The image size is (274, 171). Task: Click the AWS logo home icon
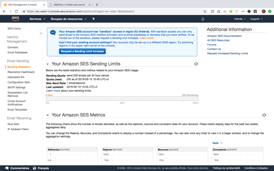(x=15, y=19)
